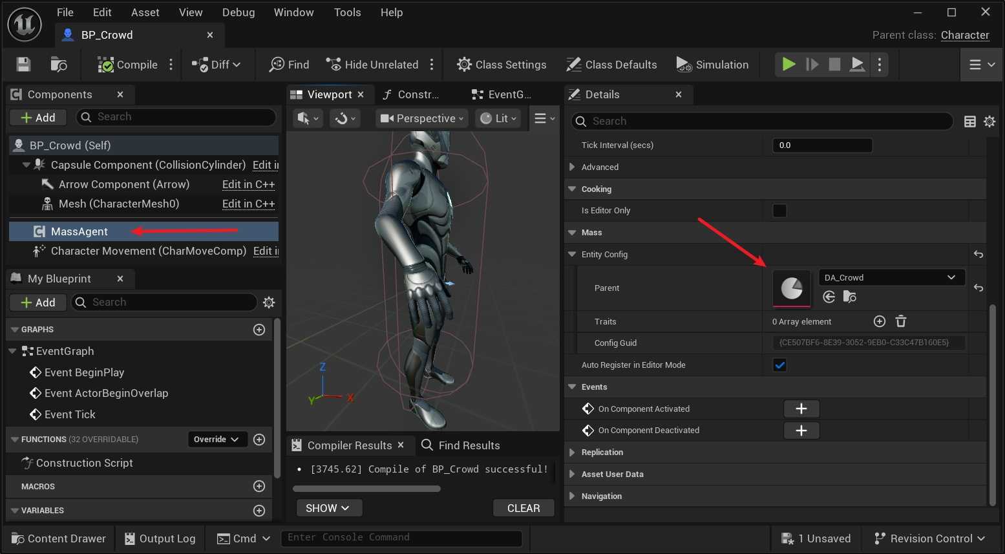Add new variable with plus icon
Screen dimensions: 1005x554
click(259, 511)
